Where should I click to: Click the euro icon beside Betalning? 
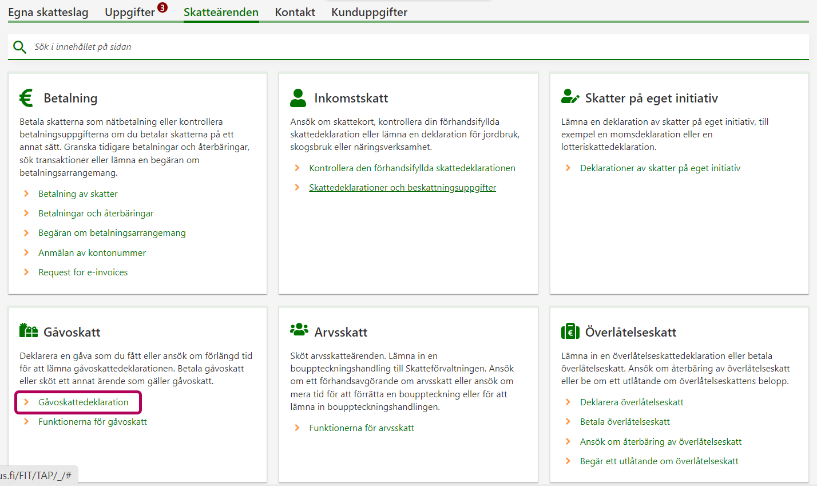pos(26,98)
